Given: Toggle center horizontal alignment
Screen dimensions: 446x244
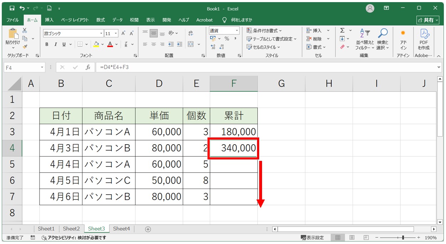Looking at the screenshot, I should coord(154,44).
